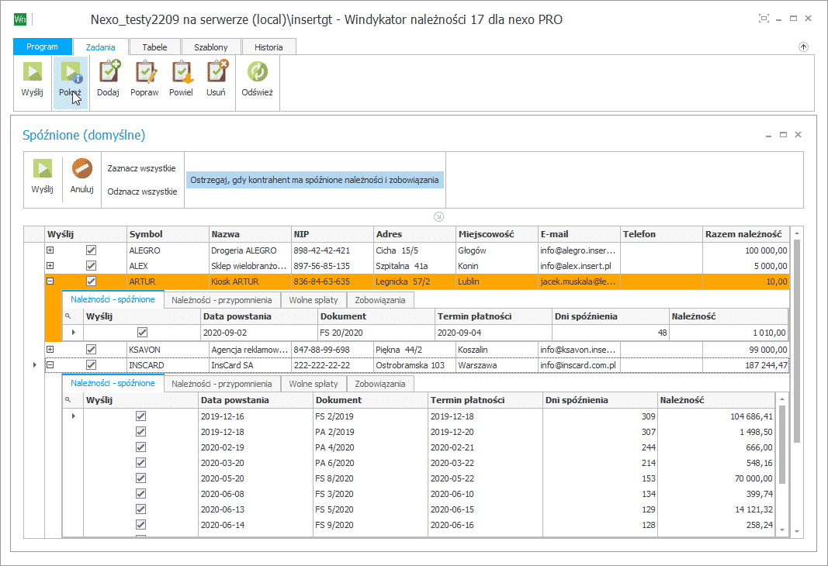Viewport: 828px width, 566px height.
Task: Open Zobowiązania tab under the ARTUR row
Action: 380,300
